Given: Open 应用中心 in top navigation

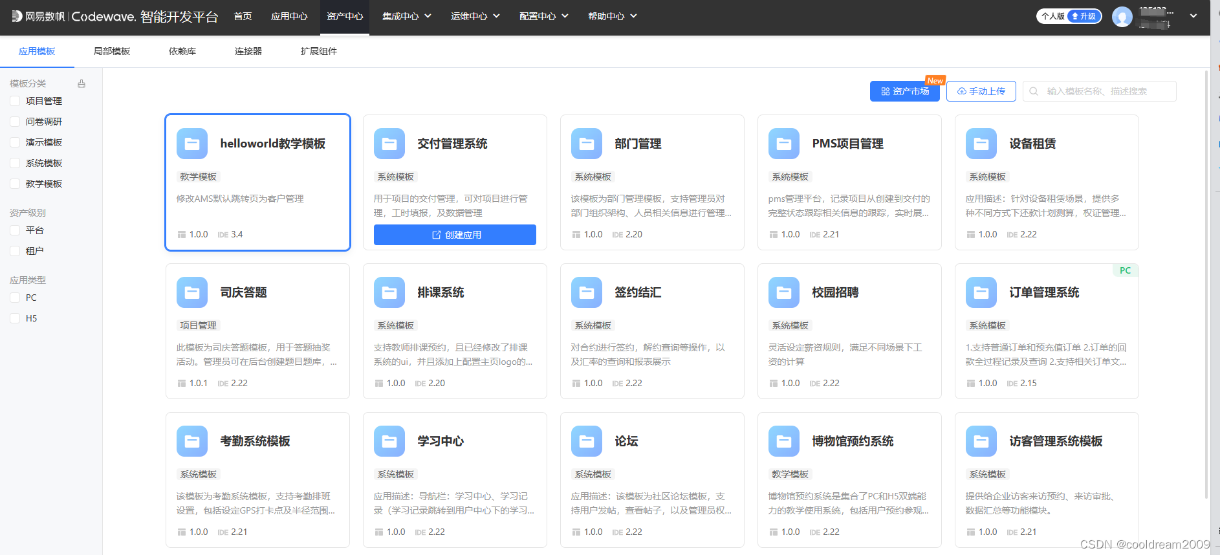Looking at the screenshot, I should 289,16.
